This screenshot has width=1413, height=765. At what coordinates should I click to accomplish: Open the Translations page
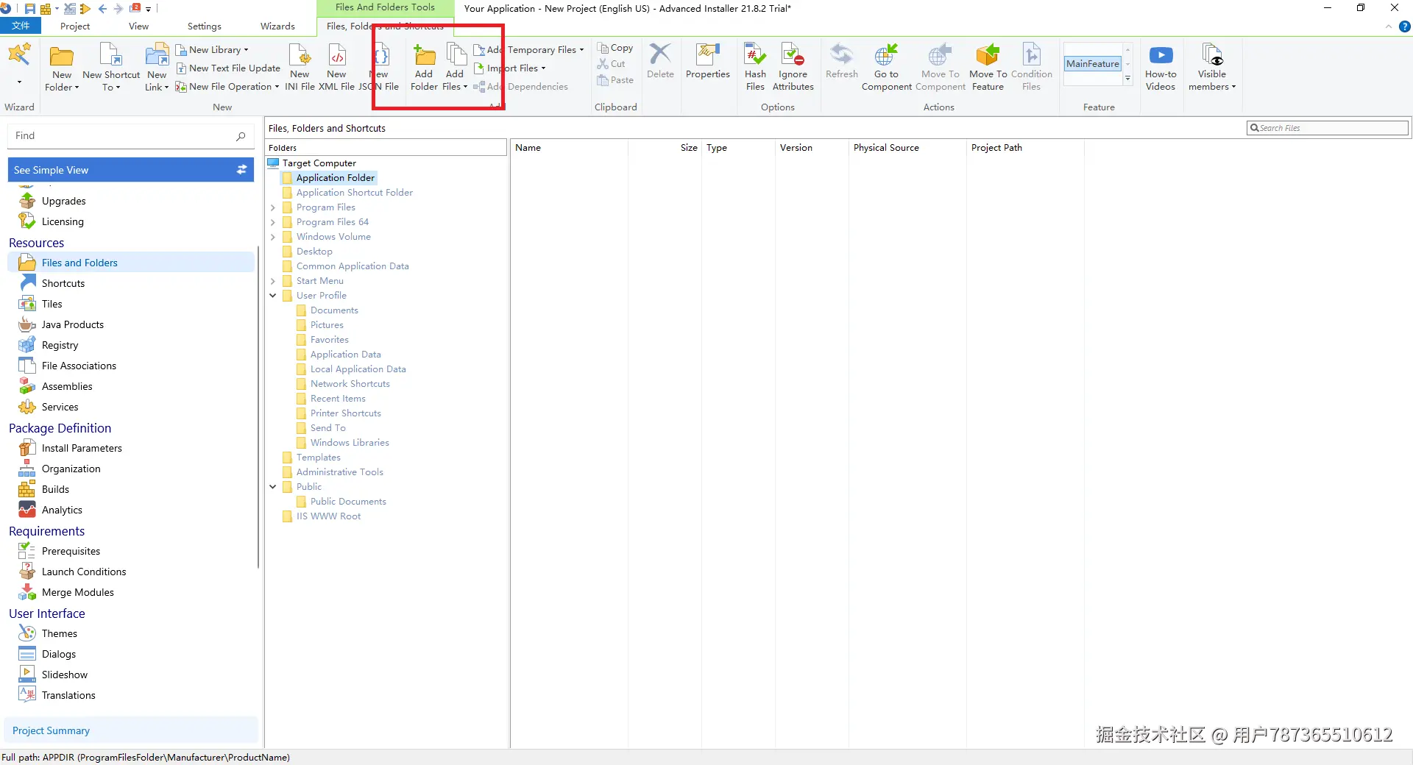click(x=68, y=695)
